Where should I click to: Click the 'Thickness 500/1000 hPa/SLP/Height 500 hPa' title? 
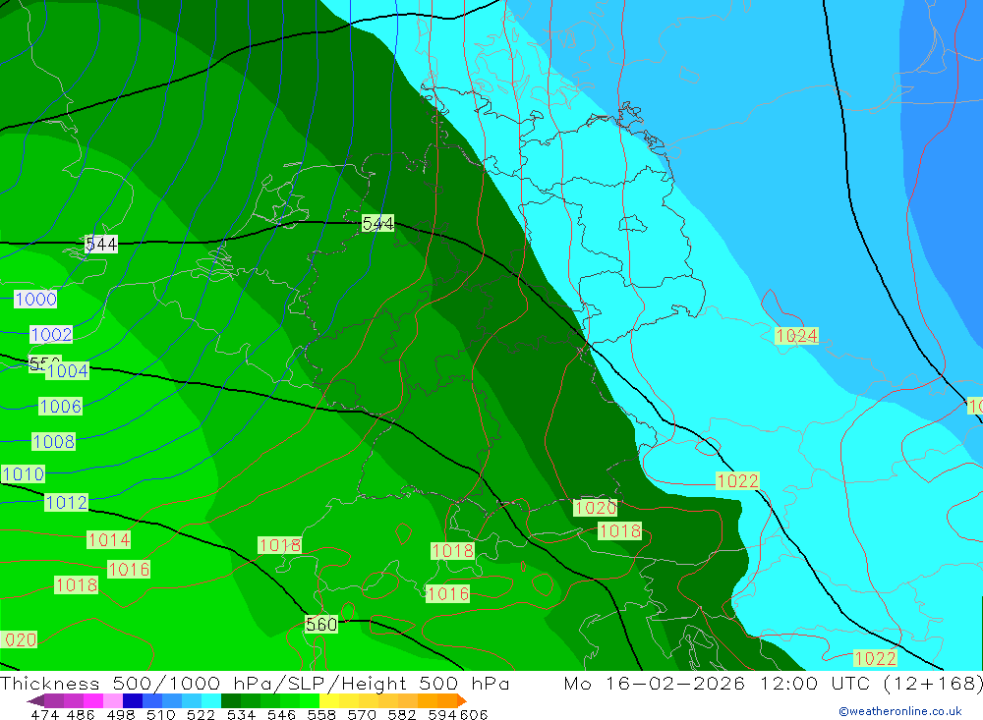(255, 683)
